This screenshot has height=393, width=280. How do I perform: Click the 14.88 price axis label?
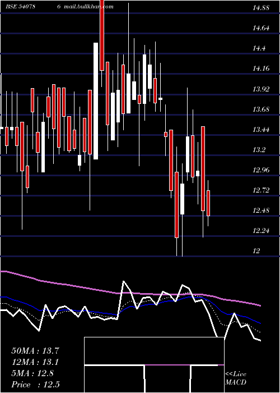point(261,8)
